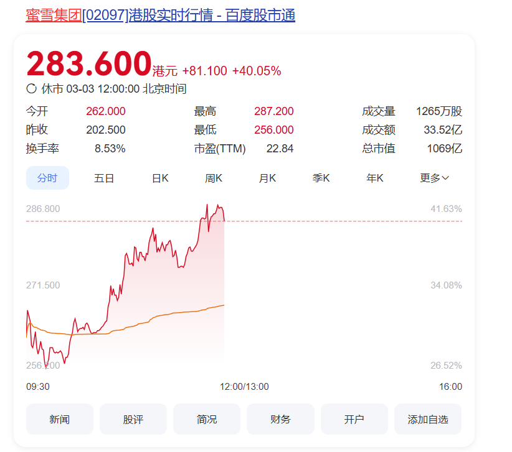
Task: Click the 最低 value 256.000
Action: 274,130
